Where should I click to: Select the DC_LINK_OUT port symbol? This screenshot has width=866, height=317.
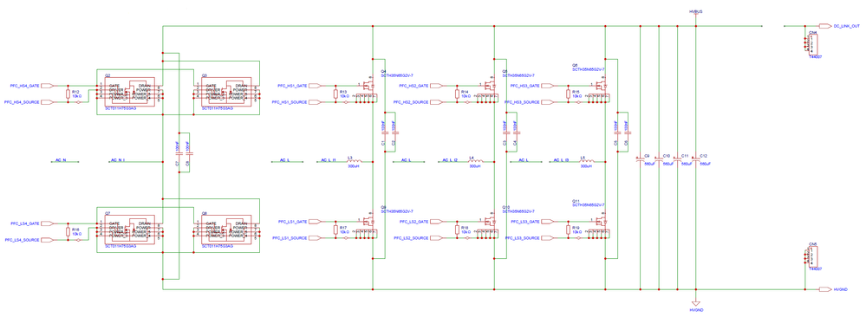point(825,26)
